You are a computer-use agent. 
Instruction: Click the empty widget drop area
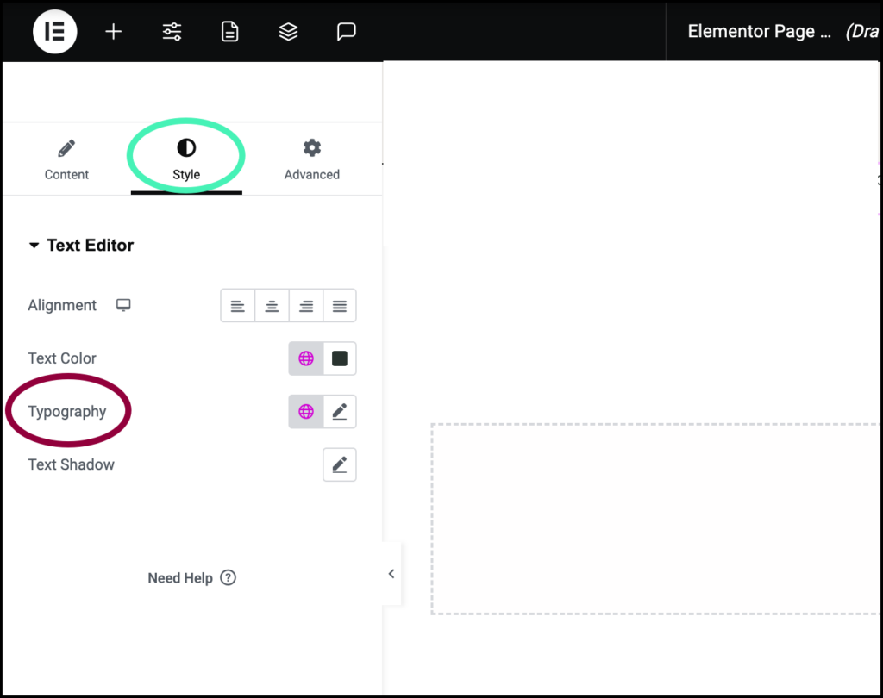pos(653,518)
